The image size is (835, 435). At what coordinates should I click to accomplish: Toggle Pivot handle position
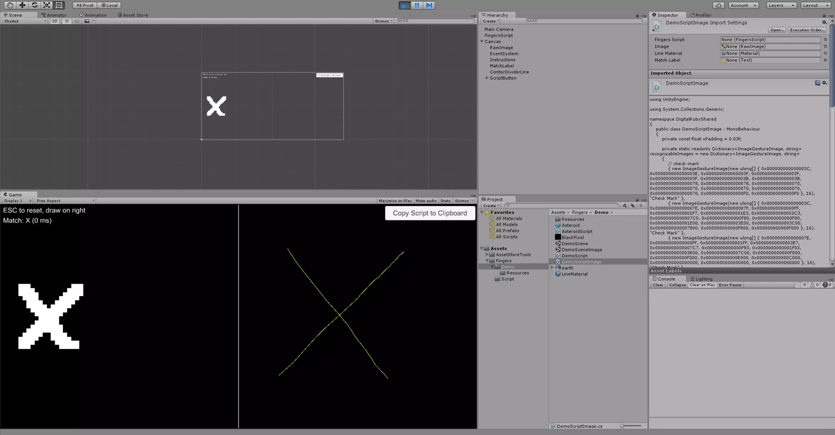coord(85,5)
